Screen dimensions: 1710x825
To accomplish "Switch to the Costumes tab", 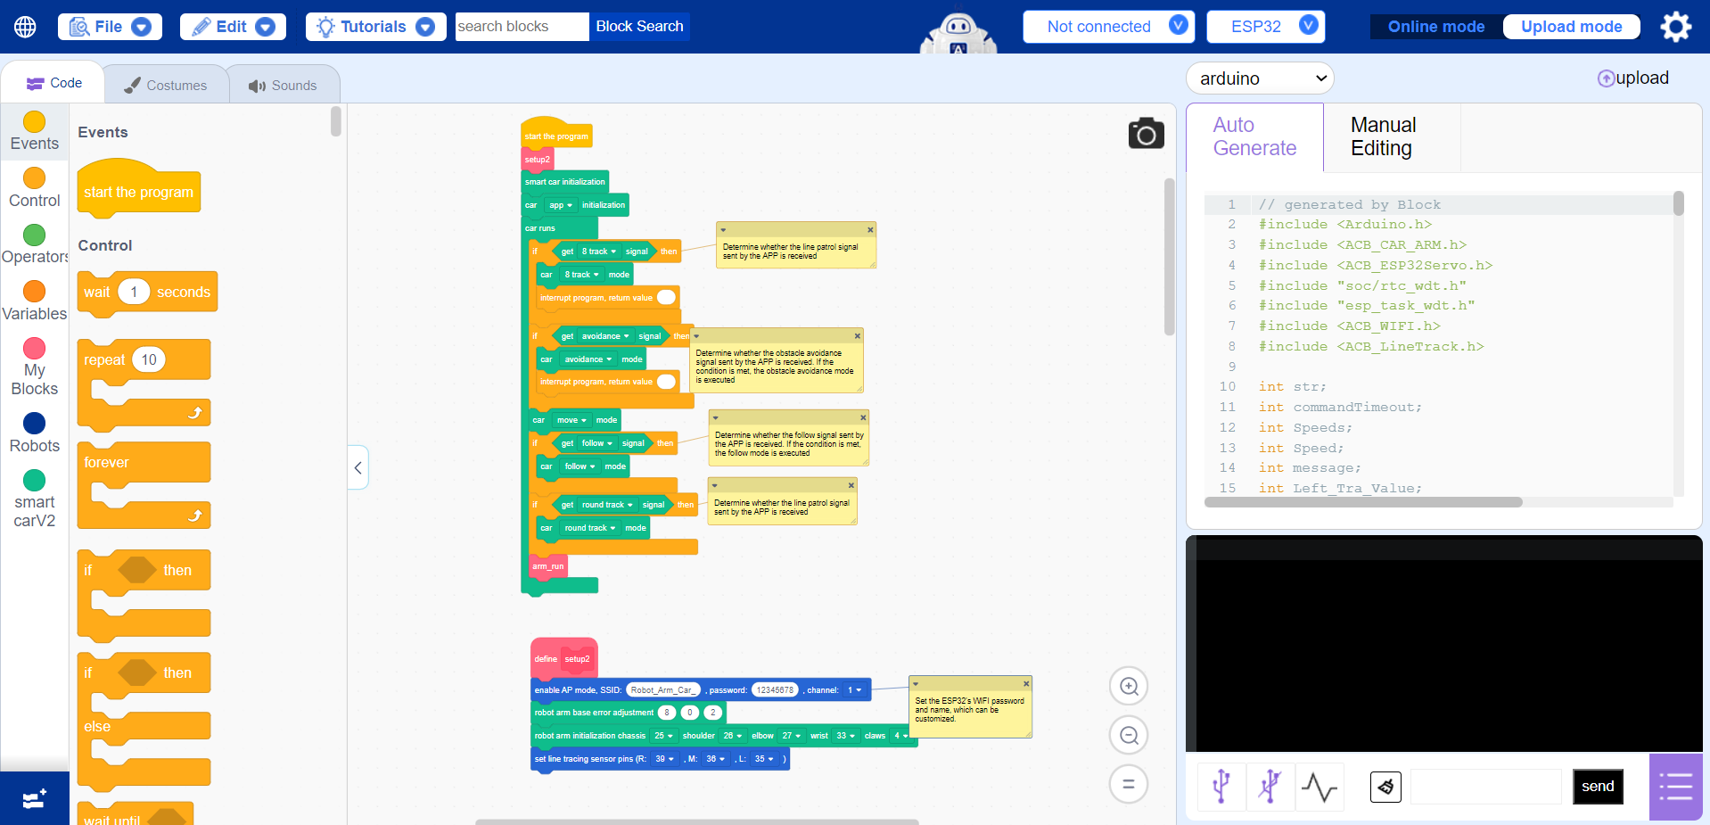I will coord(166,86).
